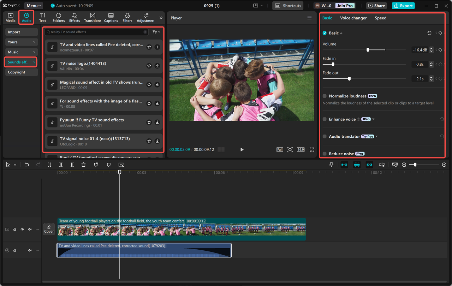Undo the last editing action
This screenshot has height=286, width=452.
pos(27,164)
